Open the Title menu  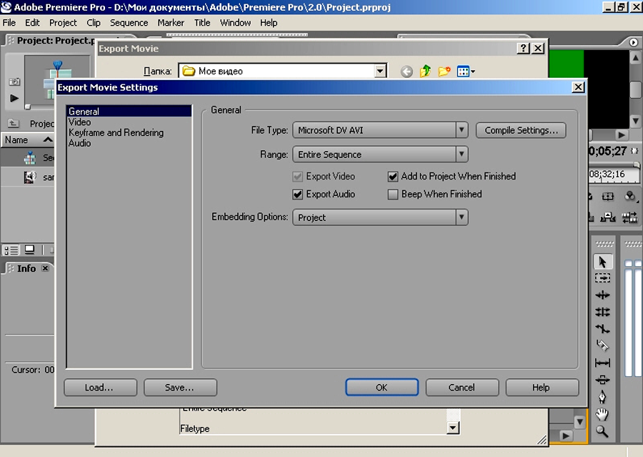coord(202,23)
